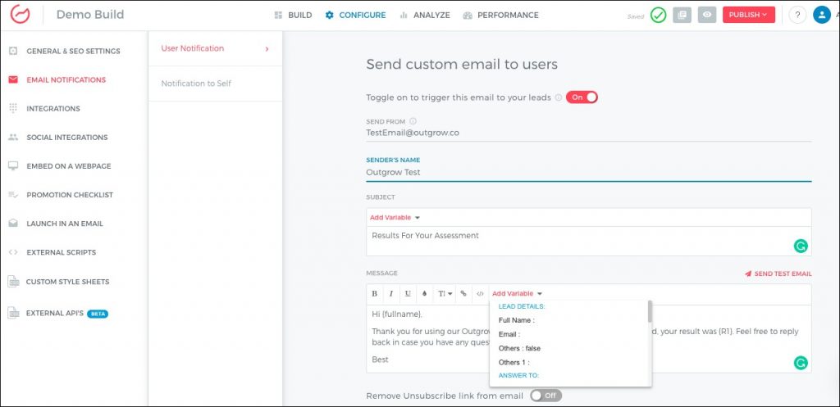Open the help question mark icon
The image size is (840, 407).
tap(797, 15)
